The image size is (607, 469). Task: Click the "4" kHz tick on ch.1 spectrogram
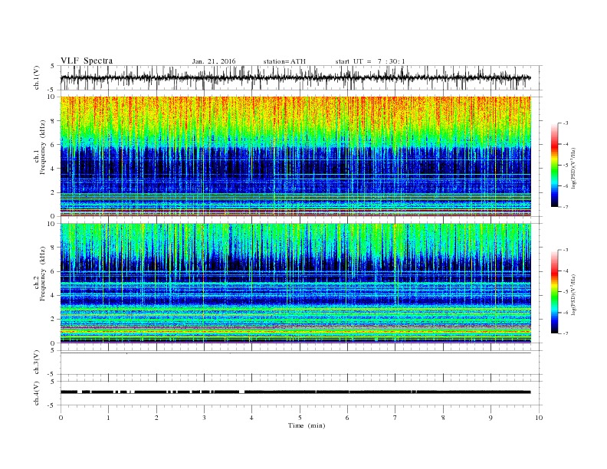pos(53,169)
